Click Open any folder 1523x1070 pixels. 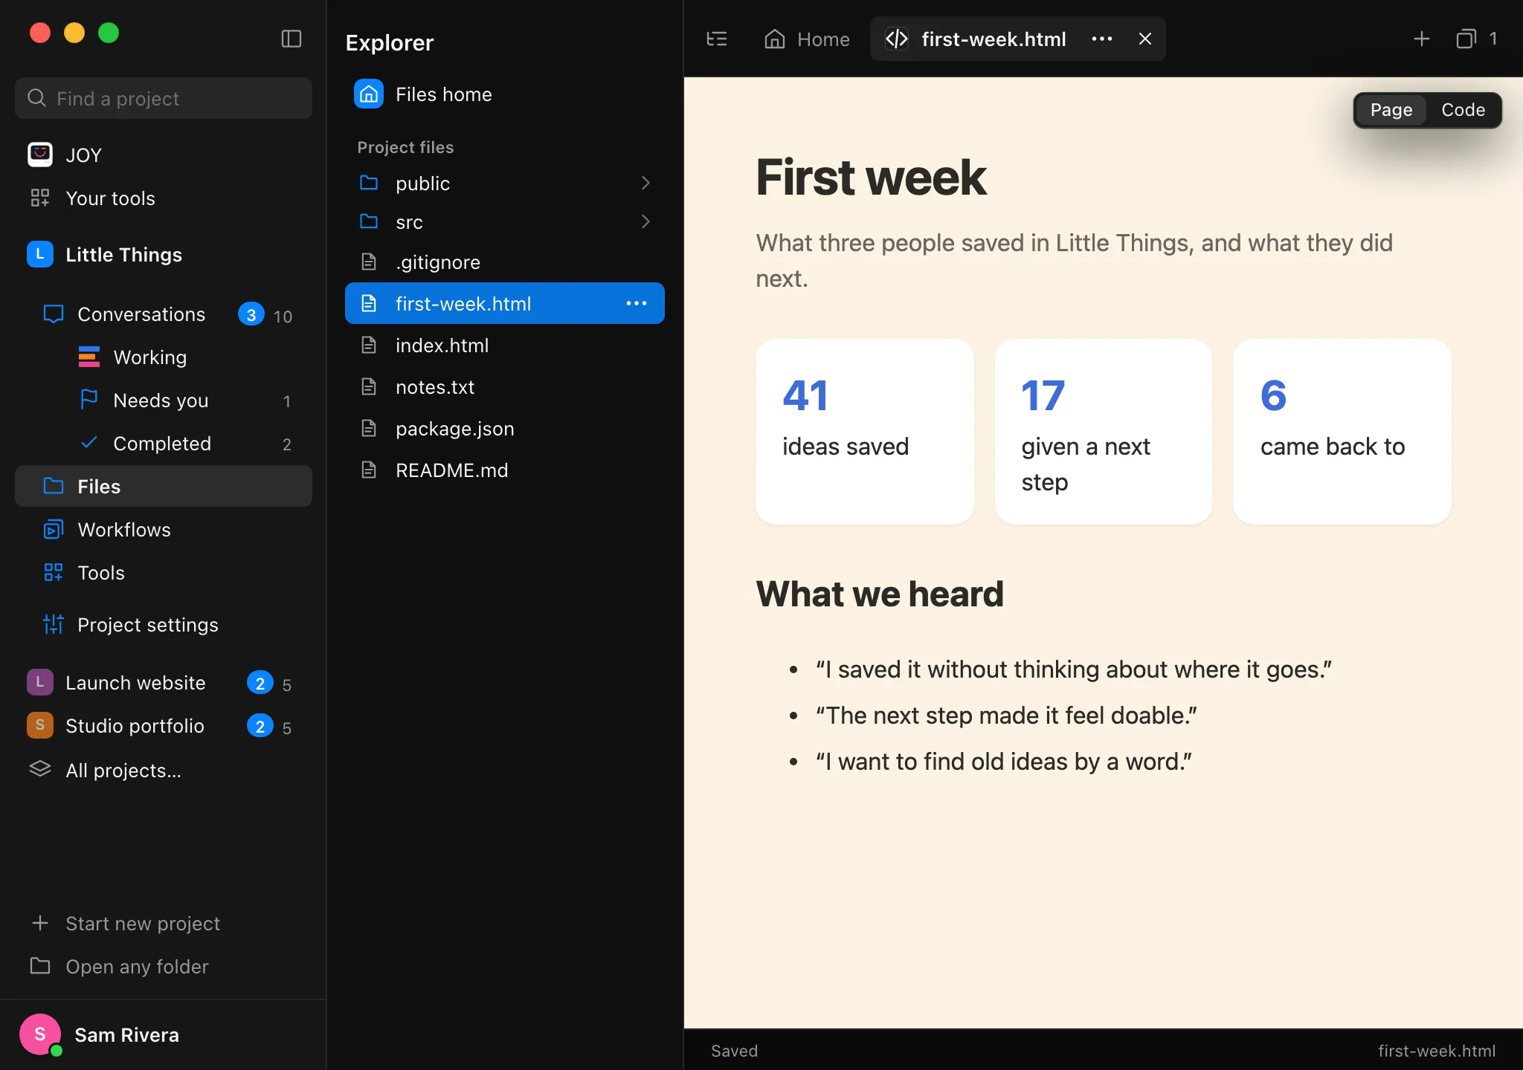pos(164,966)
